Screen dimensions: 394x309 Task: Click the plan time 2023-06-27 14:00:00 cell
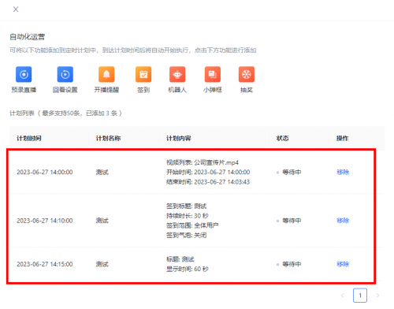point(45,172)
